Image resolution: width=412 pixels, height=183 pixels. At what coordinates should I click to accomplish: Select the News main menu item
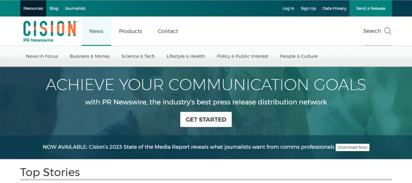[96, 31]
